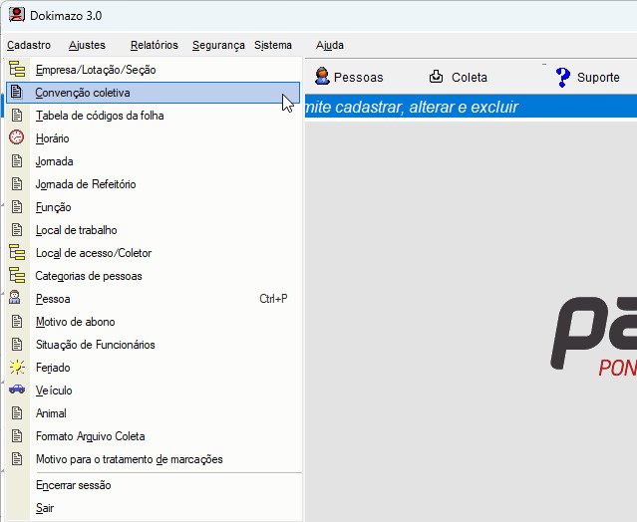This screenshot has height=522, width=637.
Task: Click the Suporte question mark icon
Action: tap(562, 77)
